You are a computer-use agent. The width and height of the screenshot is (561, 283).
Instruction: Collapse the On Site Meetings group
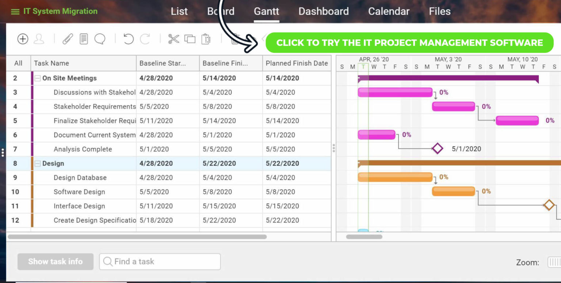pyautogui.click(x=38, y=78)
